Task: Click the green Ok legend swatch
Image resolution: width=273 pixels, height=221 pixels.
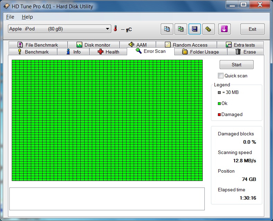Action: click(x=219, y=104)
